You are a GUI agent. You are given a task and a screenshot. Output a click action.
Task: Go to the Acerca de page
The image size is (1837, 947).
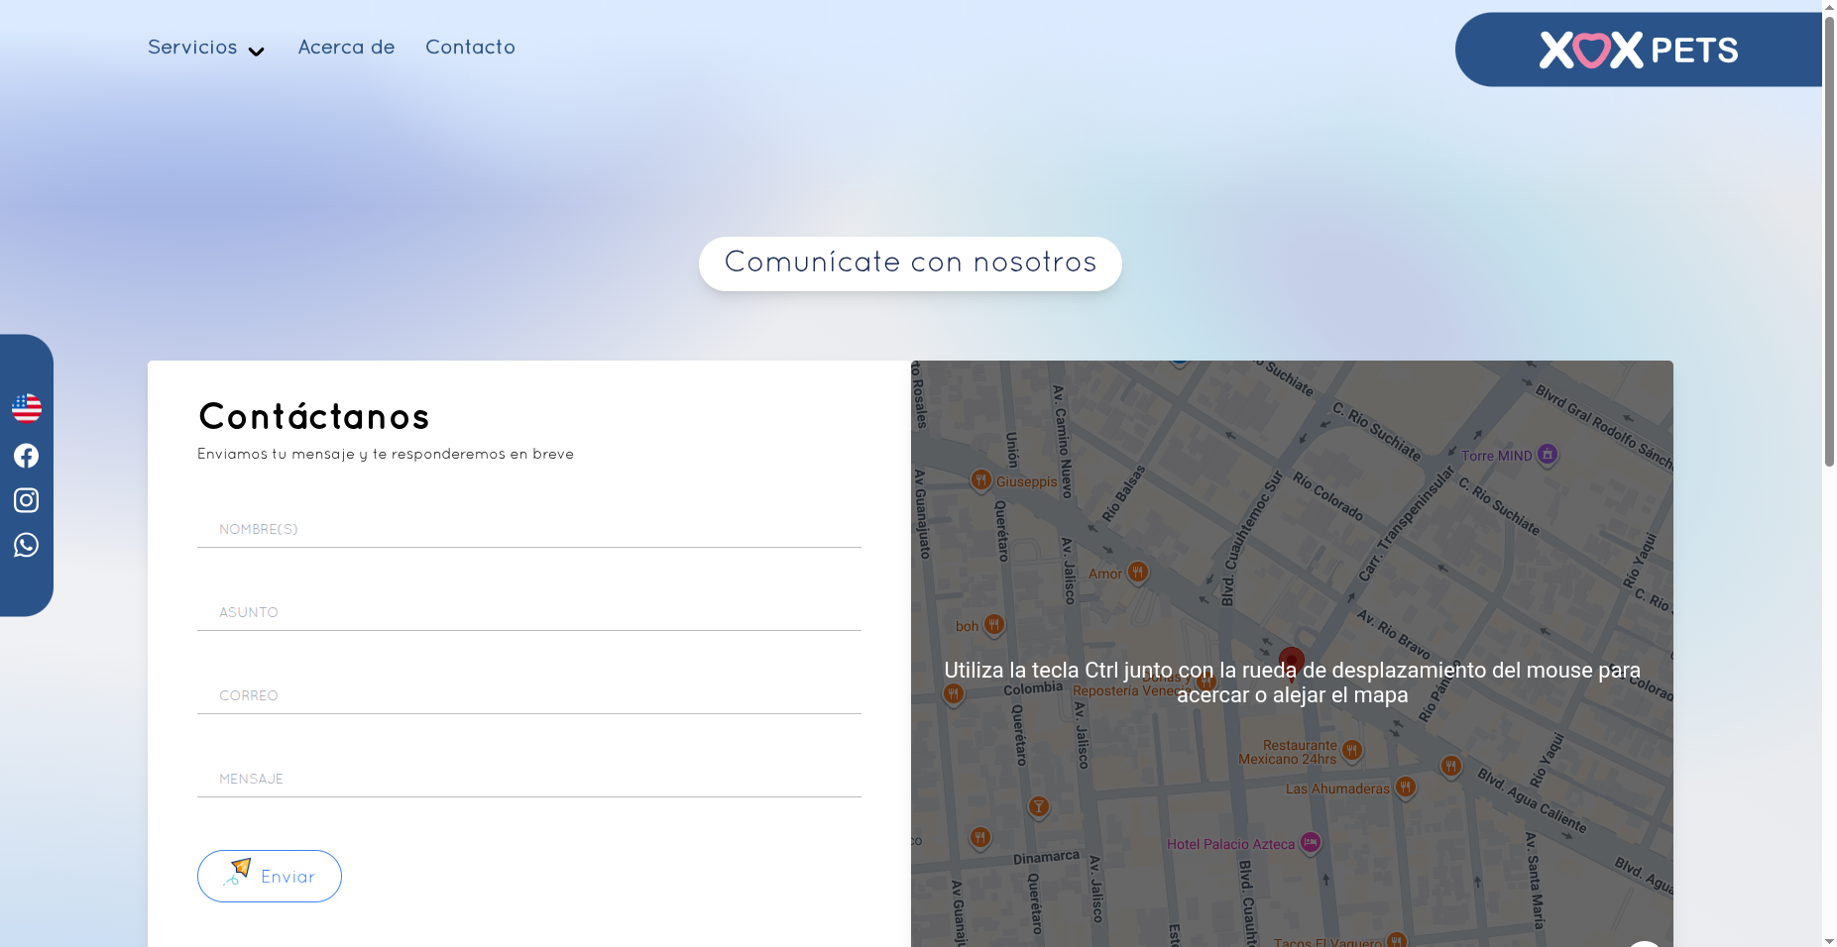click(x=346, y=48)
